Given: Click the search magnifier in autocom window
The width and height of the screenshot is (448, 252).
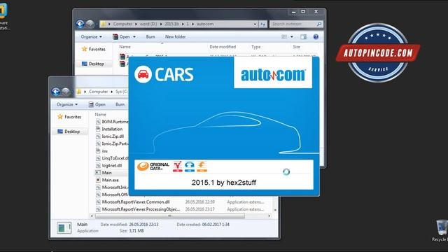Looking at the screenshot, I should [x=319, y=24].
